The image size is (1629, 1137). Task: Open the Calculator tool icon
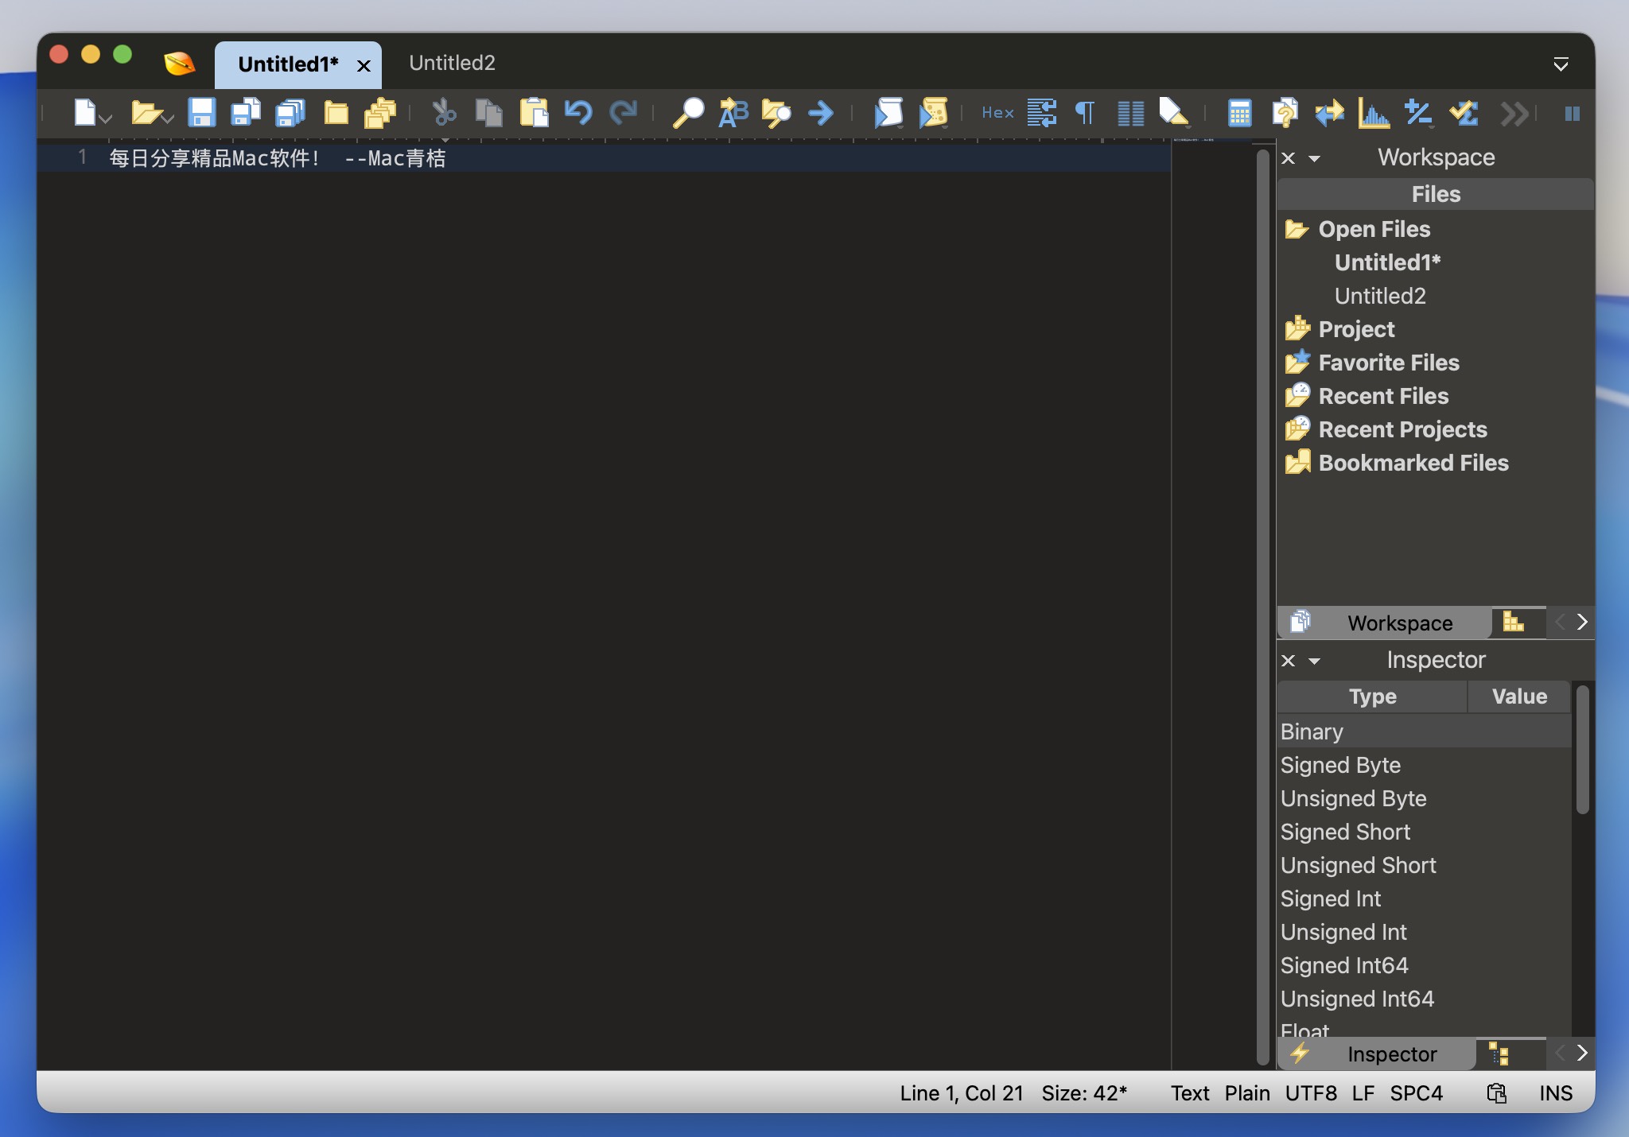1239,113
